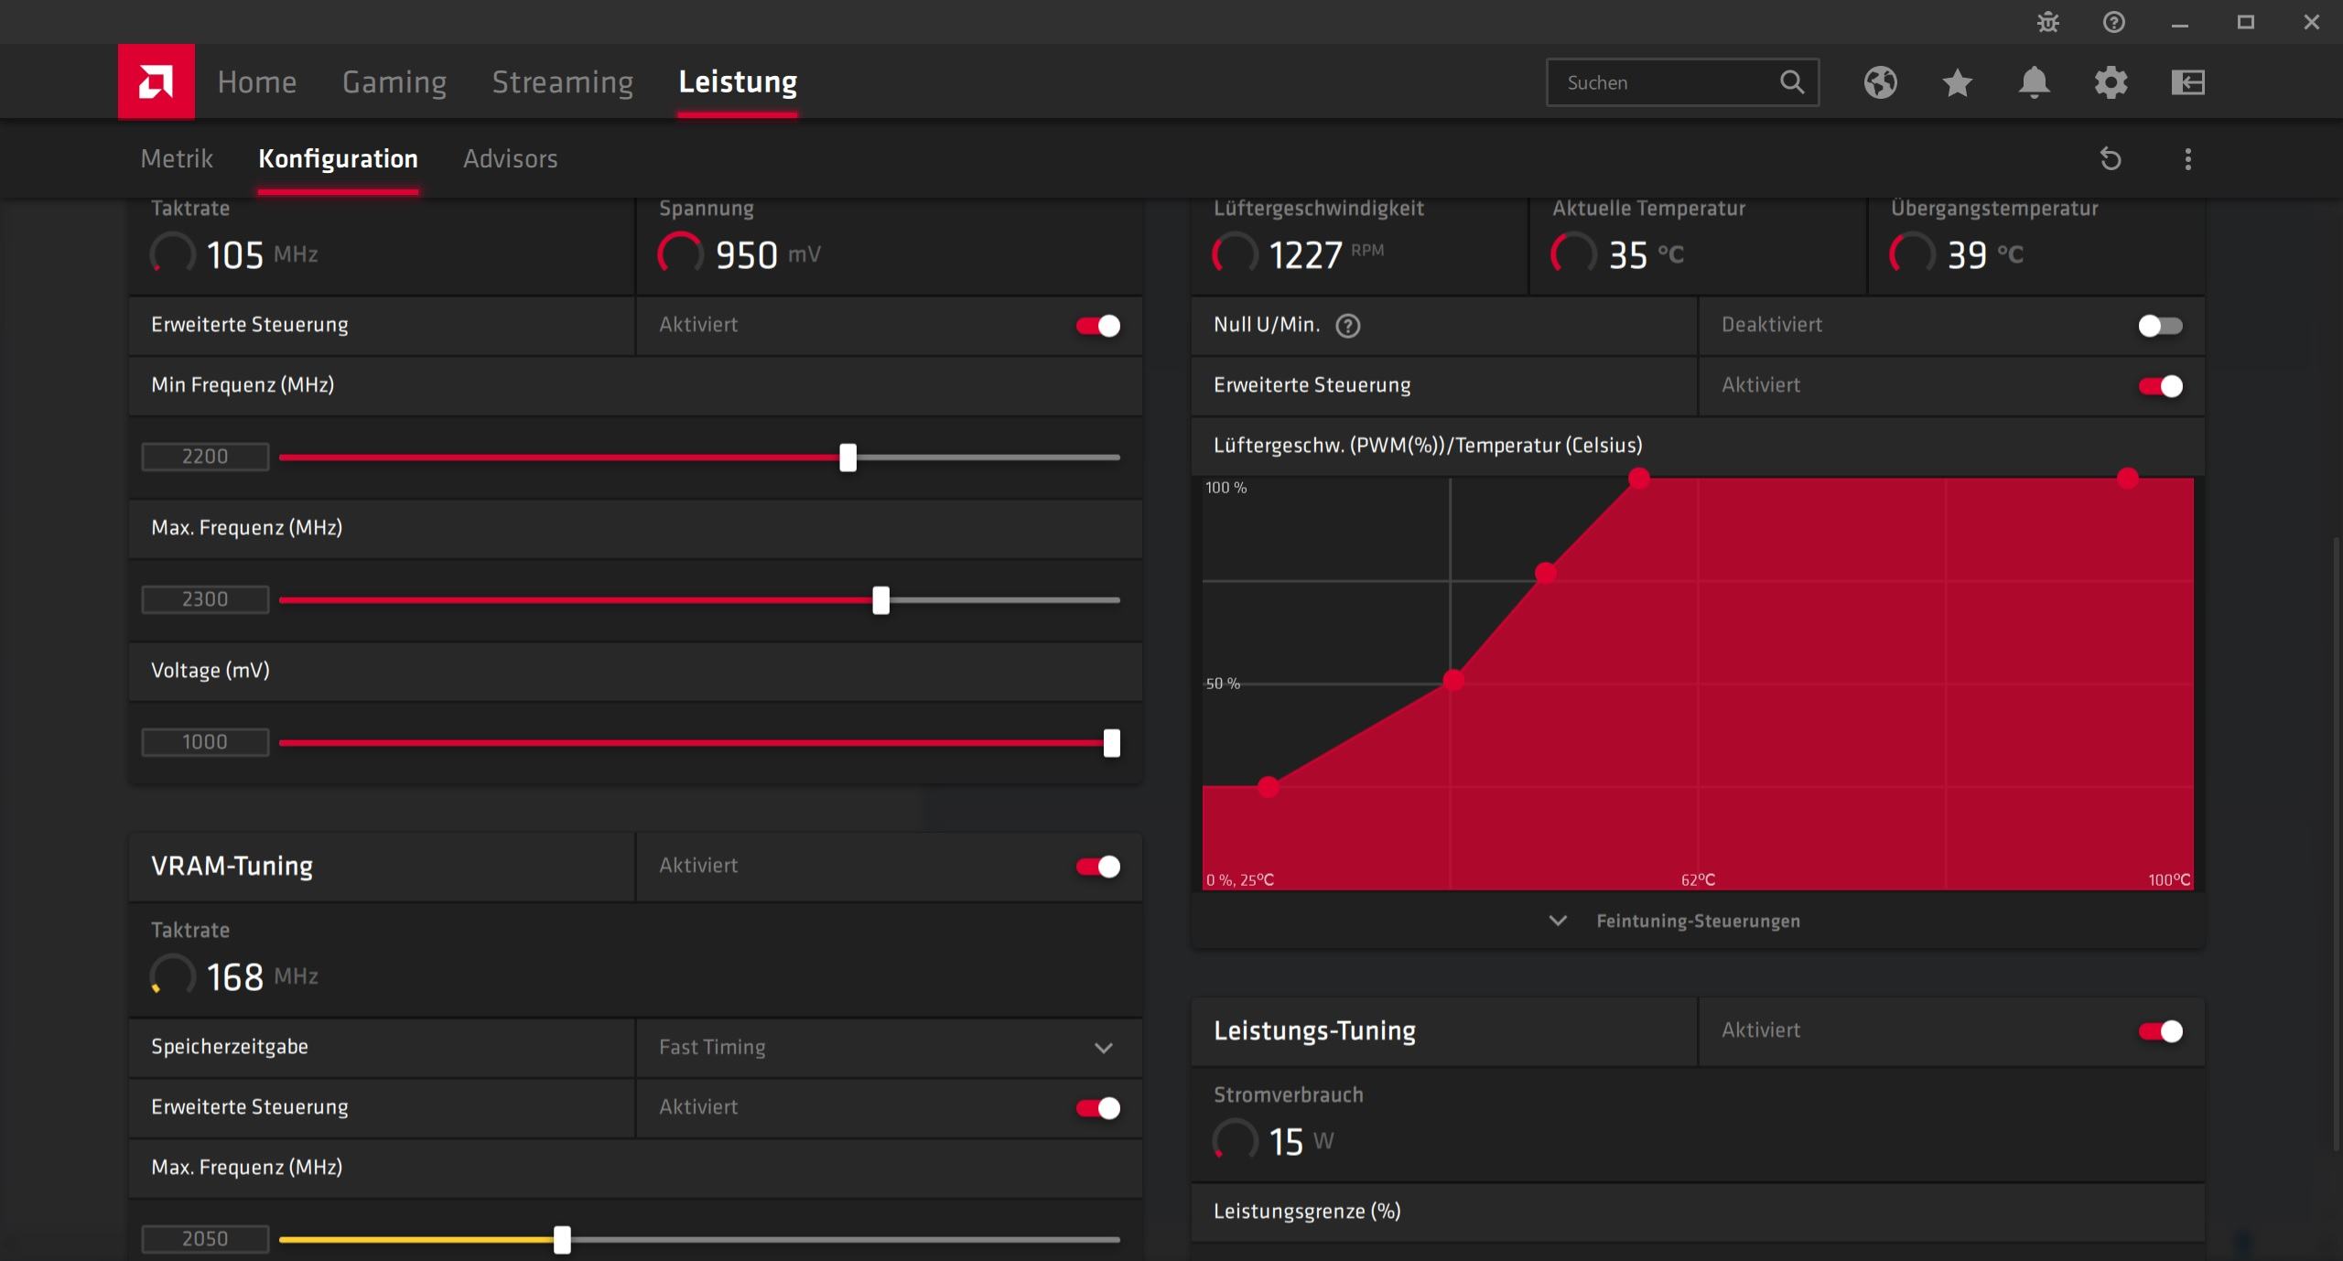The image size is (2343, 1261).
Task: Click the reset undo arrow icon
Action: point(2111,159)
